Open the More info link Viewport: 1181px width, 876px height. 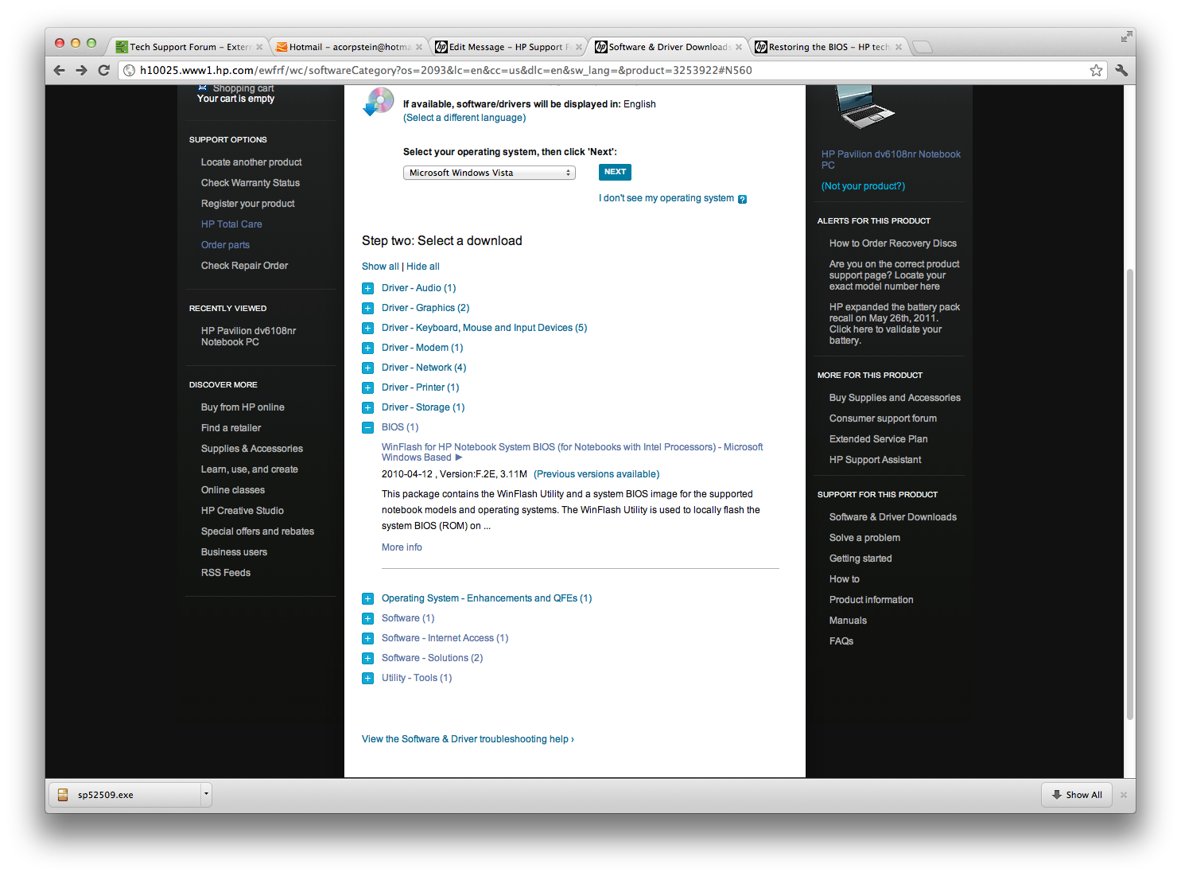[402, 547]
